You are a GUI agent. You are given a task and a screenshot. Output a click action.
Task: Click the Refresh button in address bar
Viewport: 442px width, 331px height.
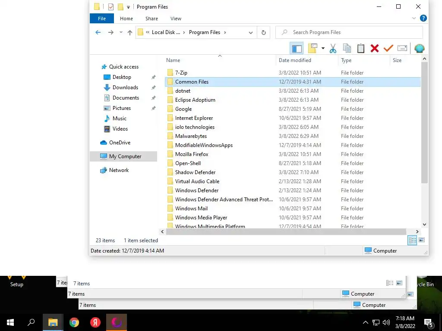click(264, 32)
